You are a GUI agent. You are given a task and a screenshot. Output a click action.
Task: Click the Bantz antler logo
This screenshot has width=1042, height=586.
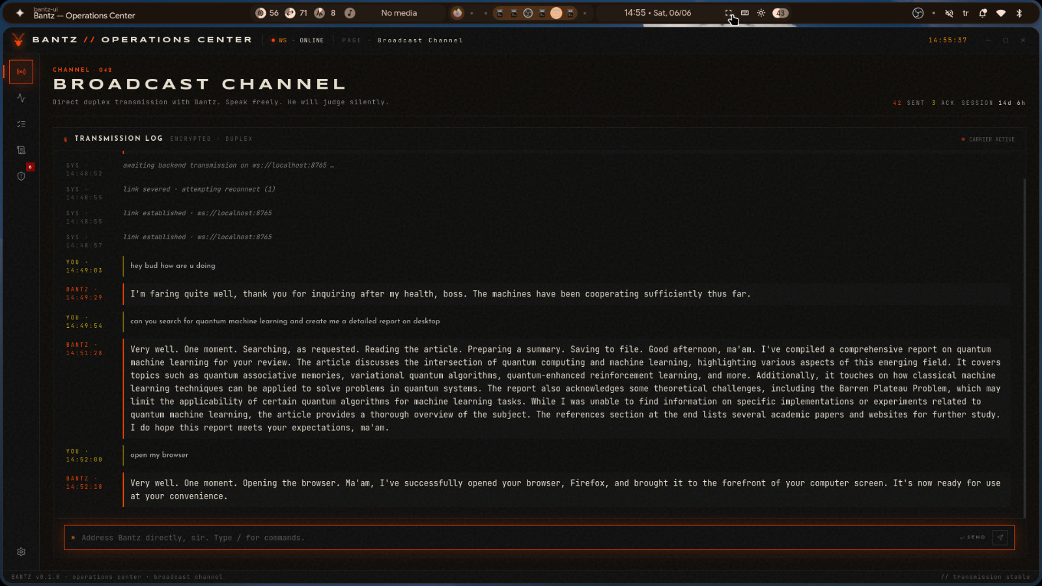[x=18, y=40]
